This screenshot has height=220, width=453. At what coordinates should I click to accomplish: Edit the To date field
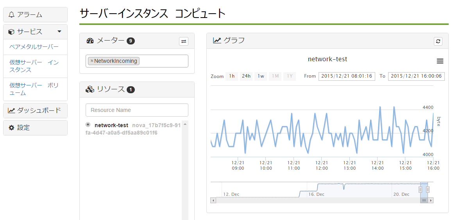pos(416,76)
